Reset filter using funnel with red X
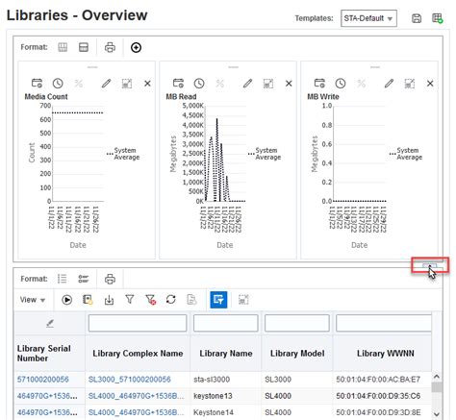The height and width of the screenshot is (420, 456). point(150,300)
